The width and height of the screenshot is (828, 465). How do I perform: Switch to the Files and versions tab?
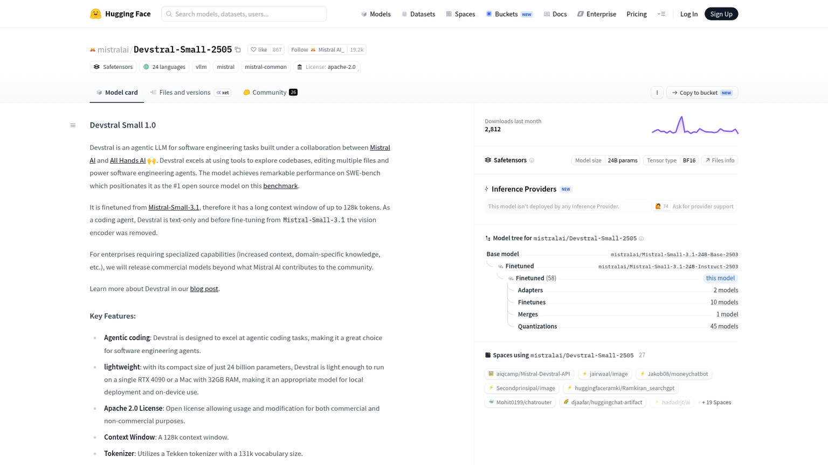click(190, 93)
